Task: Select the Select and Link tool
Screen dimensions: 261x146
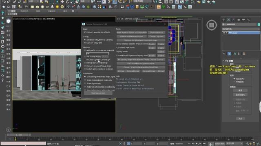Action: pyautogui.click(x=15, y=2)
